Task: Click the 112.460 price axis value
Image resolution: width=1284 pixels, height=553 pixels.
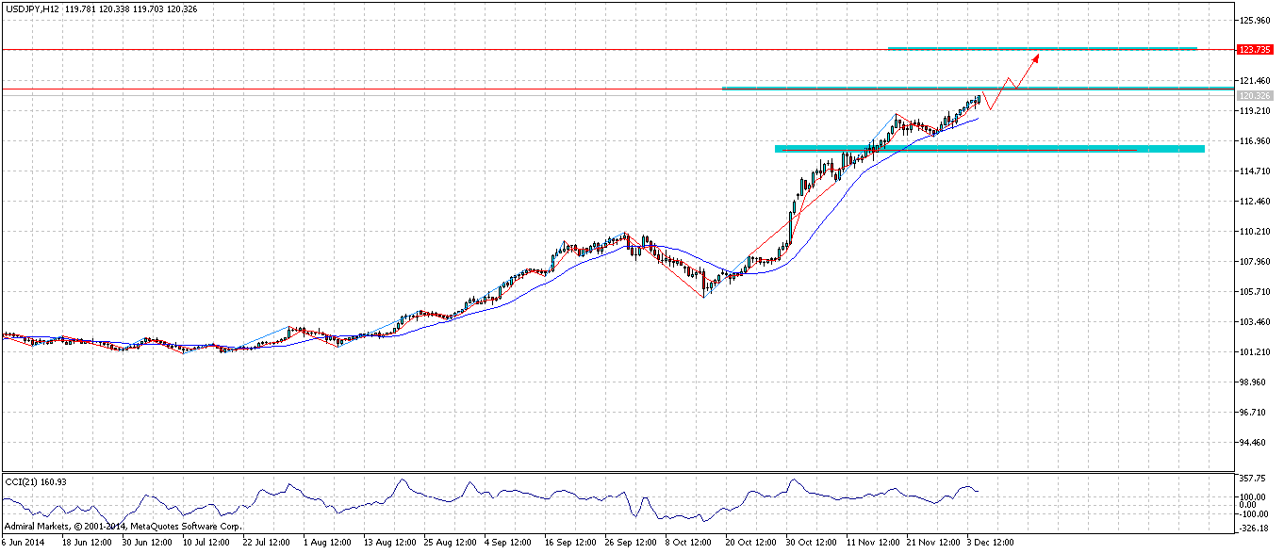Action: [x=1257, y=202]
